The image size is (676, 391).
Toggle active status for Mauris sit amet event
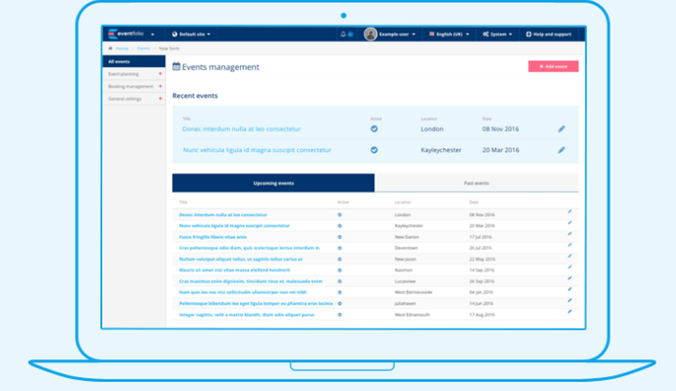pos(340,269)
